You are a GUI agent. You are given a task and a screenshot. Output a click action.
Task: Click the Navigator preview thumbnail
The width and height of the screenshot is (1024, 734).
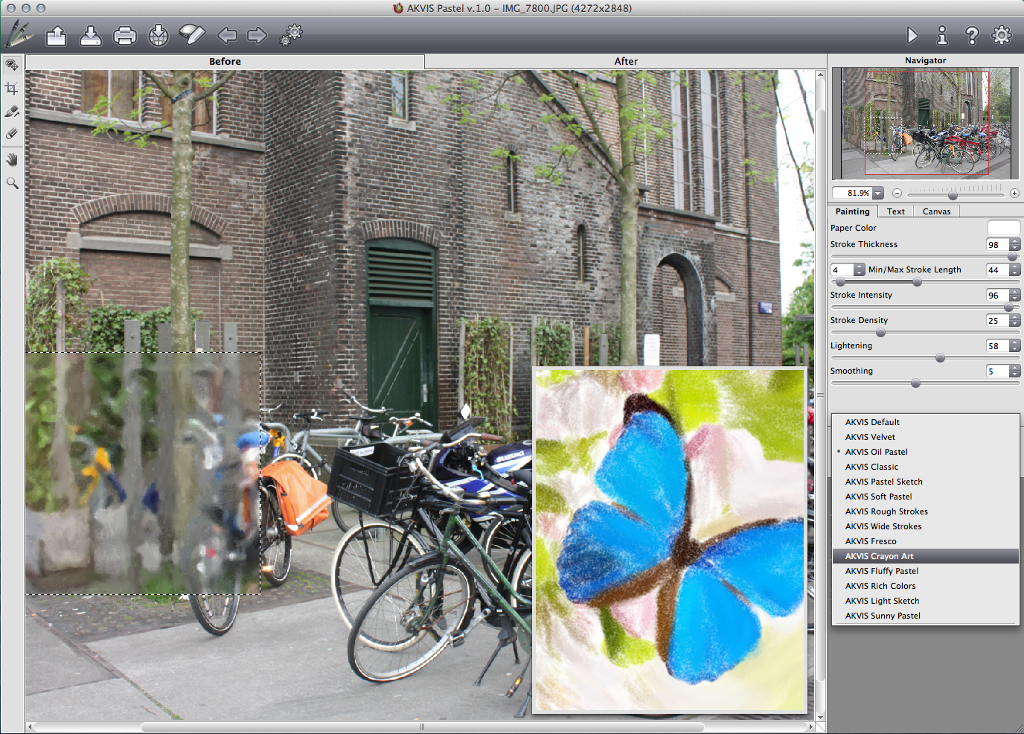925,123
